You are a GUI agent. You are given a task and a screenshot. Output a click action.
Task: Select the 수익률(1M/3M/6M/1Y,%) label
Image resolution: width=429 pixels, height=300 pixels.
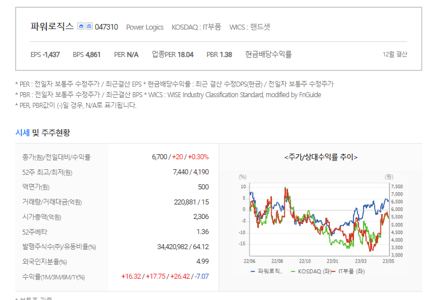click(53, 277)
